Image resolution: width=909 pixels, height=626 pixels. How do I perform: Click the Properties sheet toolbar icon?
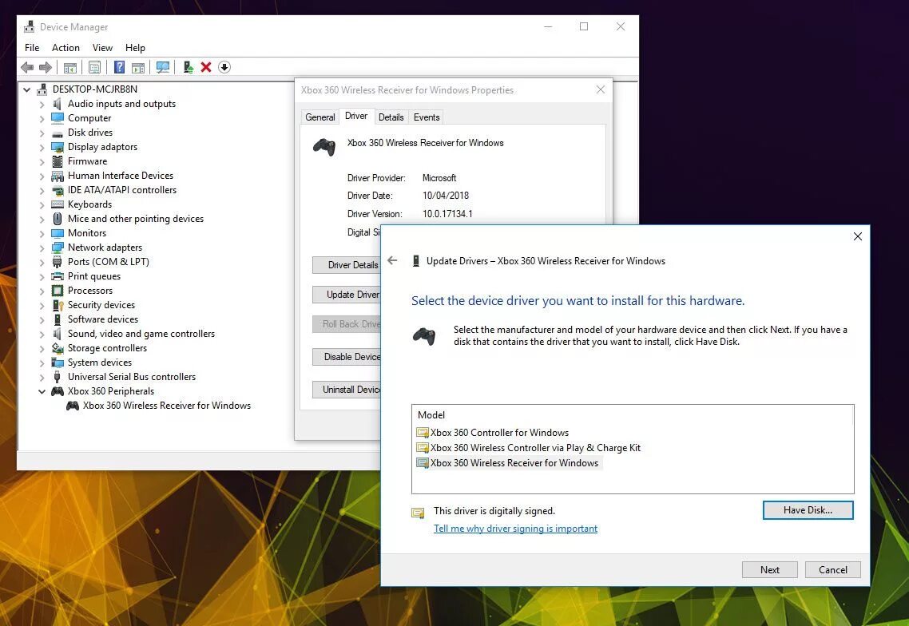tap(94, 67)
